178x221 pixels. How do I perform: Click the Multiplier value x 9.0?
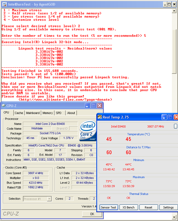point(36,178)
